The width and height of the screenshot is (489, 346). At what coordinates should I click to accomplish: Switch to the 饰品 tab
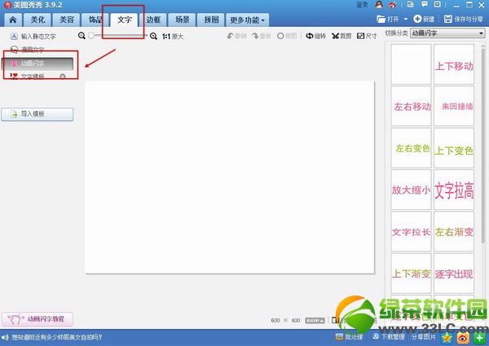pyautogui.click(x=95, y=20)
